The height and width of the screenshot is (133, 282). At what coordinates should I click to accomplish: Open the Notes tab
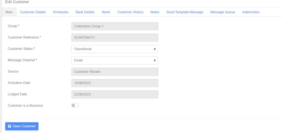[155, 12]
